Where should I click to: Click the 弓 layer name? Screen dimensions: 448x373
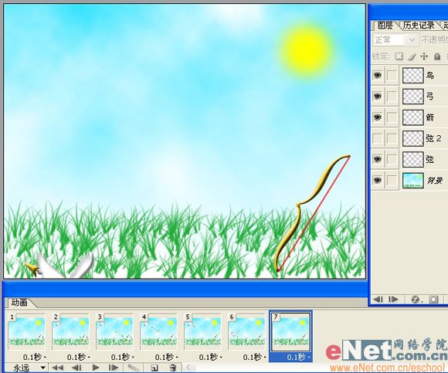coord(430,97)
